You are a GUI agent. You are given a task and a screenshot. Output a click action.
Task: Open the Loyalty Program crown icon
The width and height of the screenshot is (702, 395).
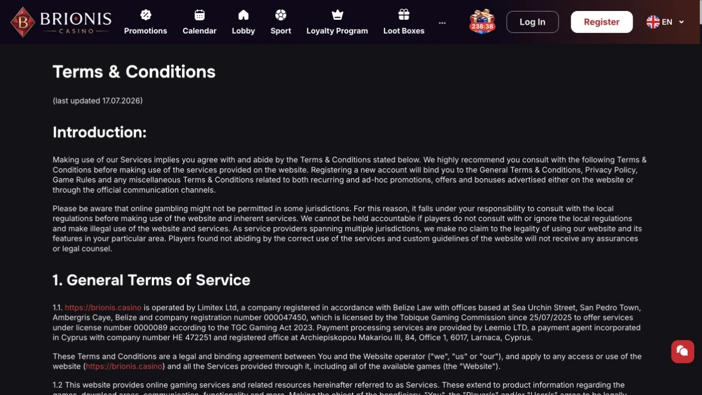[337, 15]
